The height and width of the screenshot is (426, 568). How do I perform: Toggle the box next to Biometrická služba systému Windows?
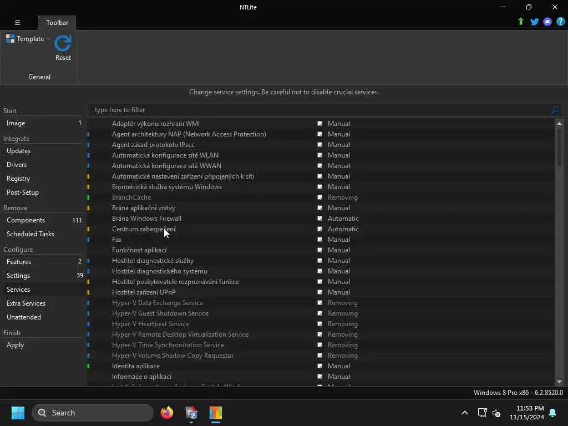pos(320,187)
